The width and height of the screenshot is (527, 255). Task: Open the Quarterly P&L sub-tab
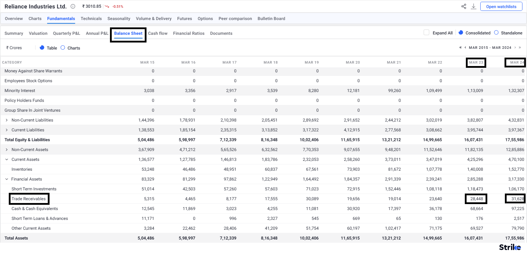point(66,33)
